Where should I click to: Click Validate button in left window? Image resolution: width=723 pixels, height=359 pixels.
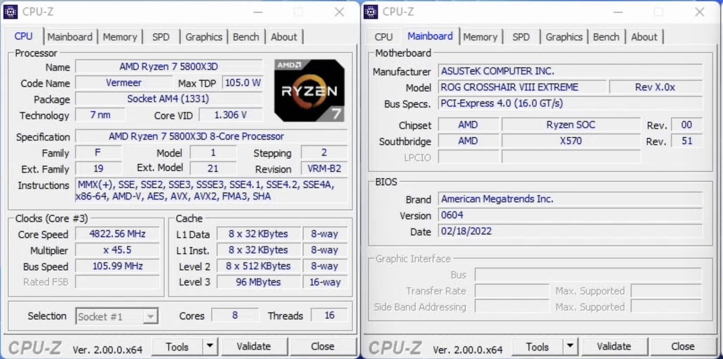[x=254, y=346]
